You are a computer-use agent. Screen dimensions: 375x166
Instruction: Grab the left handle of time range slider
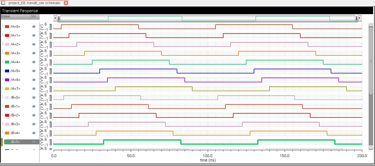coord(59,18)
